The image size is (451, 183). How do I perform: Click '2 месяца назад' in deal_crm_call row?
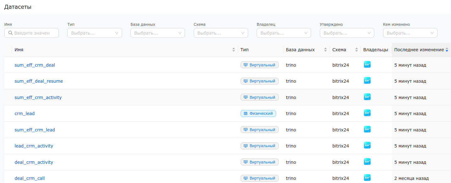click(411, 178)
